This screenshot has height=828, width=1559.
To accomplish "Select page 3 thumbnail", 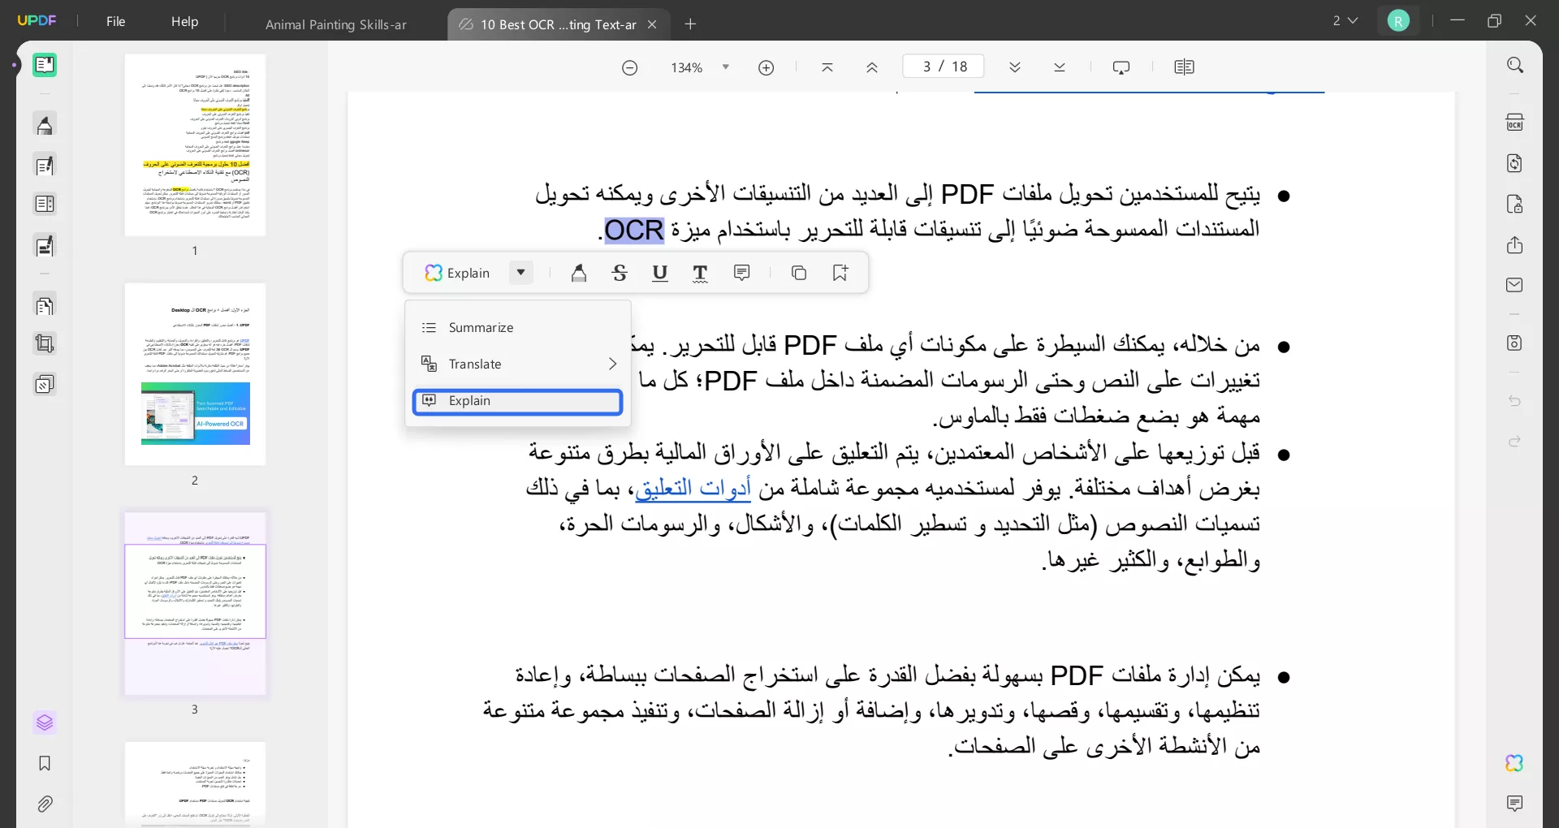I will (195, 603).
